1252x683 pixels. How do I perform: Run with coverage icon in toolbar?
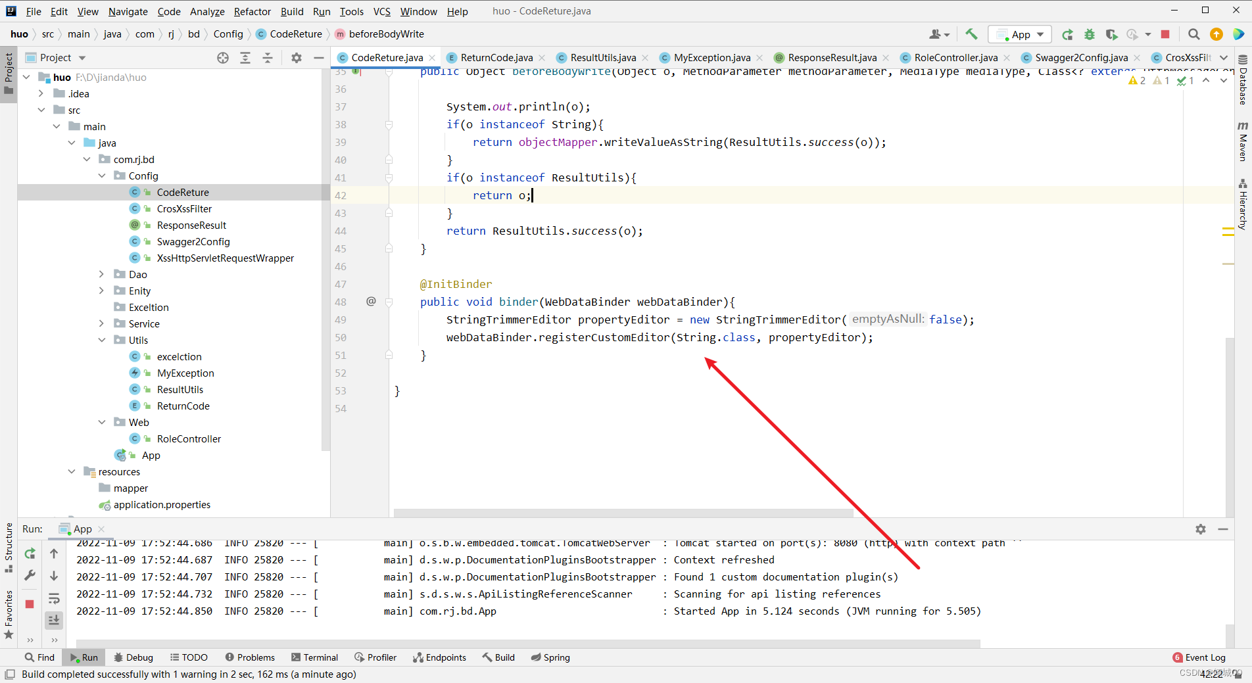1111,34
